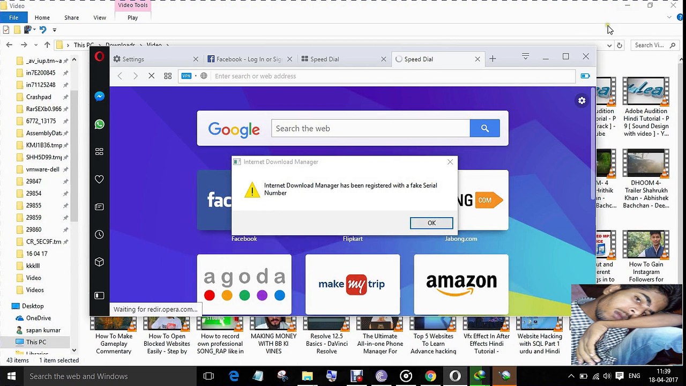This screenshot has height=386, width=686.
Task: Close the Settings tab in Opera
Action: [x=196, y=59]
